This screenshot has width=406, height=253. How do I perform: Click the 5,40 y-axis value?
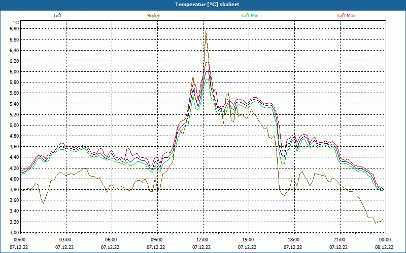(x=14, y=104)
